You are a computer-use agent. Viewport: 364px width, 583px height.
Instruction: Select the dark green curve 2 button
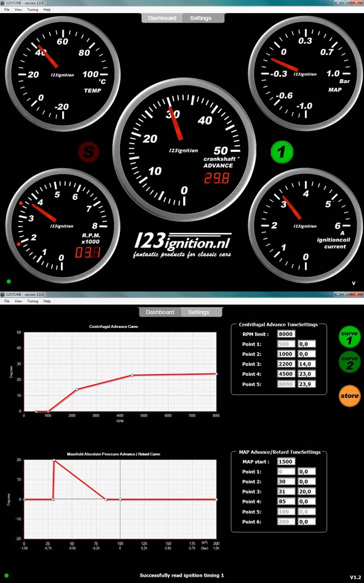(350, 362)
